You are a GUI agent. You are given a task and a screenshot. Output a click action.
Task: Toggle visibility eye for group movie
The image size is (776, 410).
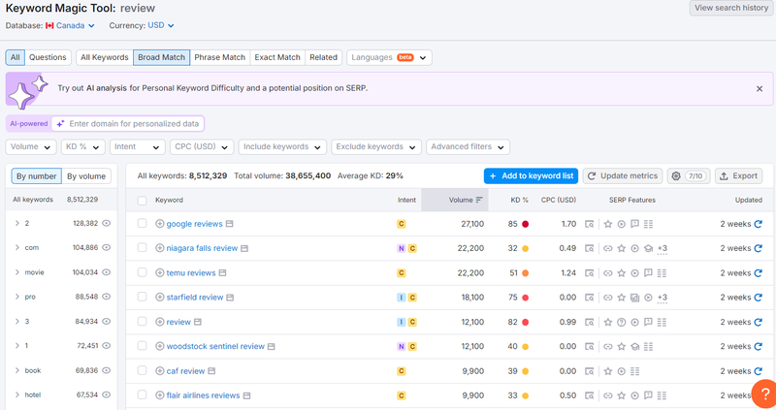107,272
